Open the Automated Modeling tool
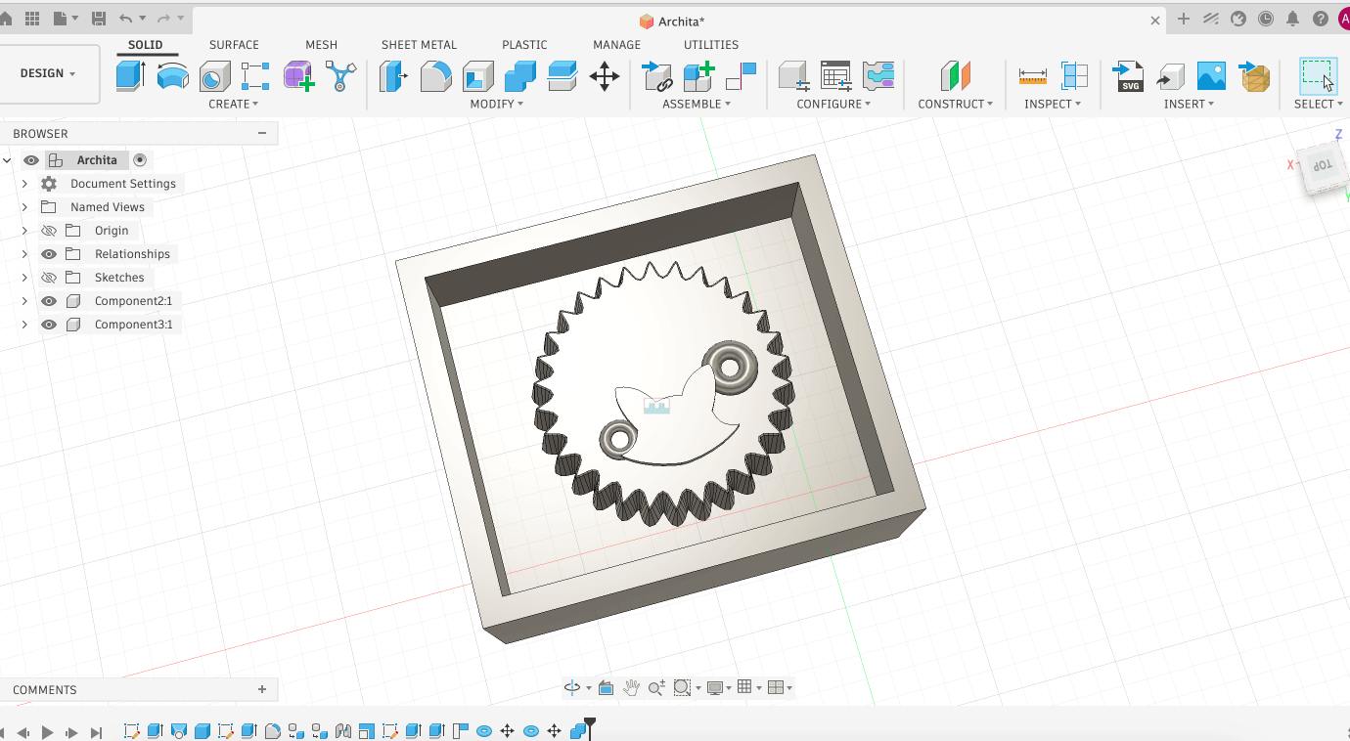1350x741 pixels. pyautogui.click(x=340, y=75)
